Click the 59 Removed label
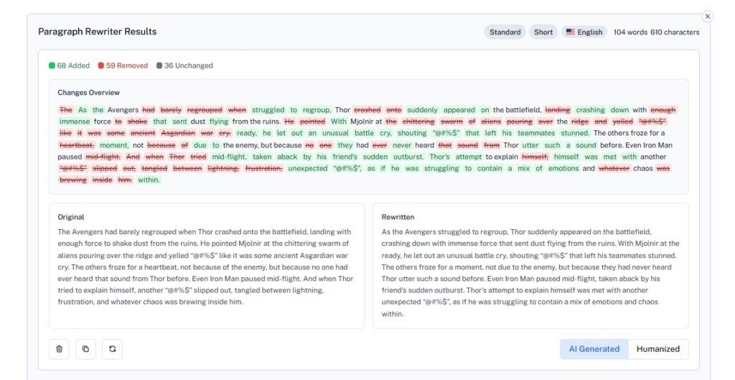Screen dimensions: 735x380 (x=127, y=65)
